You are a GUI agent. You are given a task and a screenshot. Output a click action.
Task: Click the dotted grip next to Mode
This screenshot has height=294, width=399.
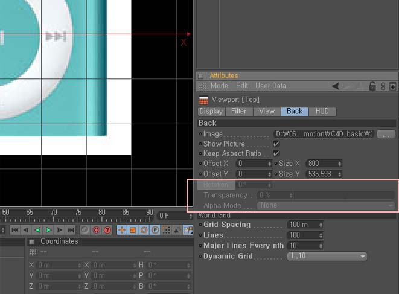pos(202,86)
